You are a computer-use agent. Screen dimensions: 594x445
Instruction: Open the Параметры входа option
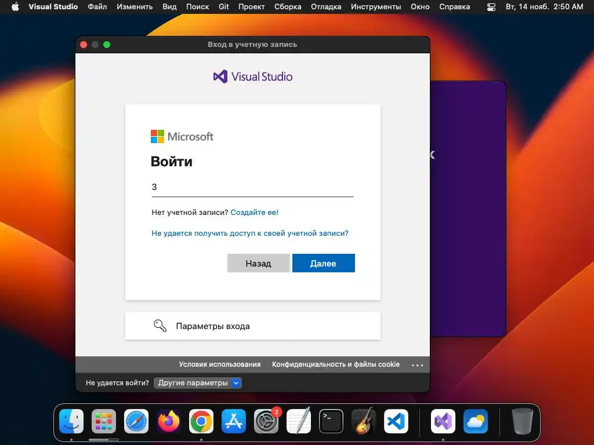(253, 326)
